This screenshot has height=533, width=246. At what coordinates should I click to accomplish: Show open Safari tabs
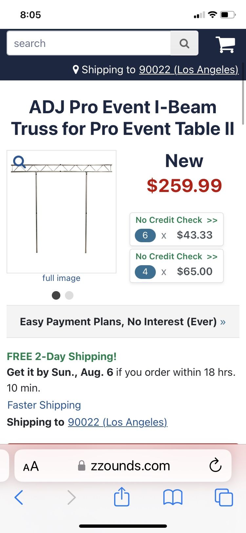pos(224,497)
